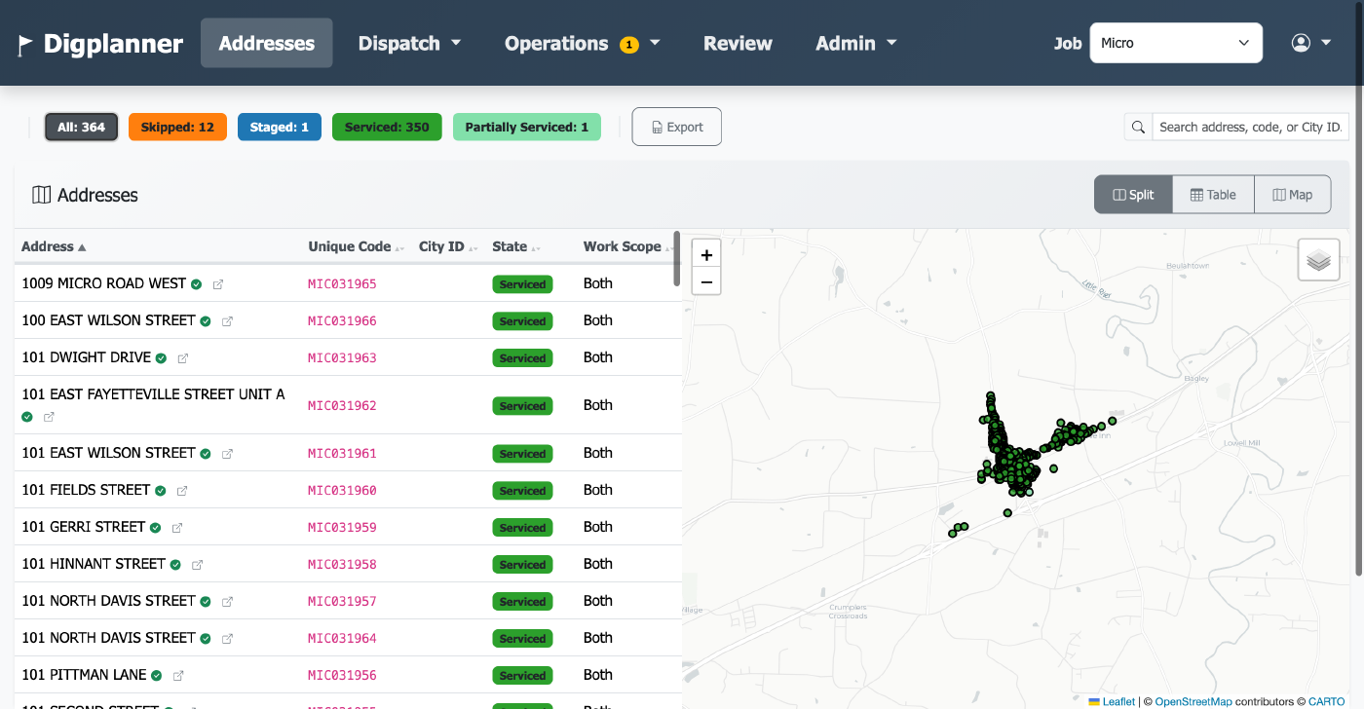Zoom out on the map
The image size is (1364, 709).
click(x=706, y=282)
